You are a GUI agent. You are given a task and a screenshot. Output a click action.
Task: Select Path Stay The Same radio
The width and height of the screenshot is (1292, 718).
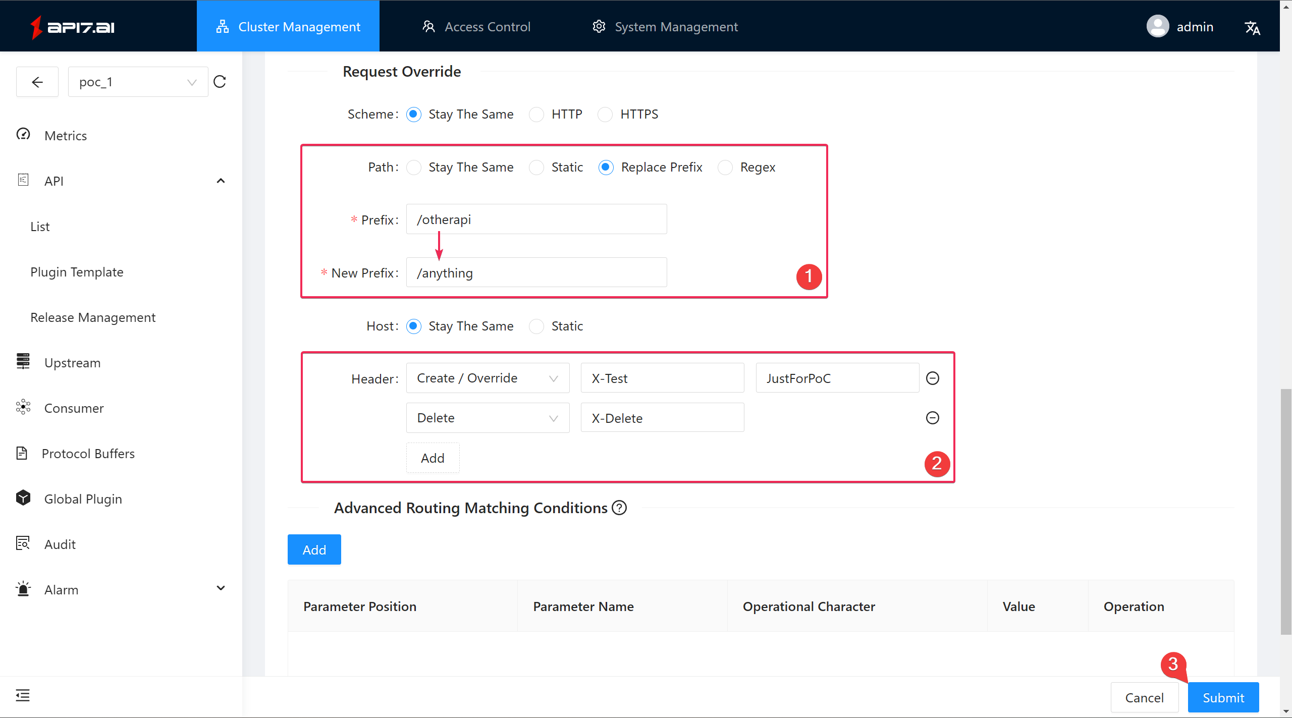pyautogui.click(x=414, y=167)
